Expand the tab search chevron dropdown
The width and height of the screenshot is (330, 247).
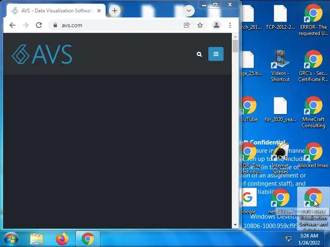click(189, 11)
